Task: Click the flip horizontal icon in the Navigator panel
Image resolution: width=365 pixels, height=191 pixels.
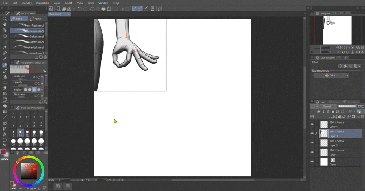Action: [x=358, y=52]
